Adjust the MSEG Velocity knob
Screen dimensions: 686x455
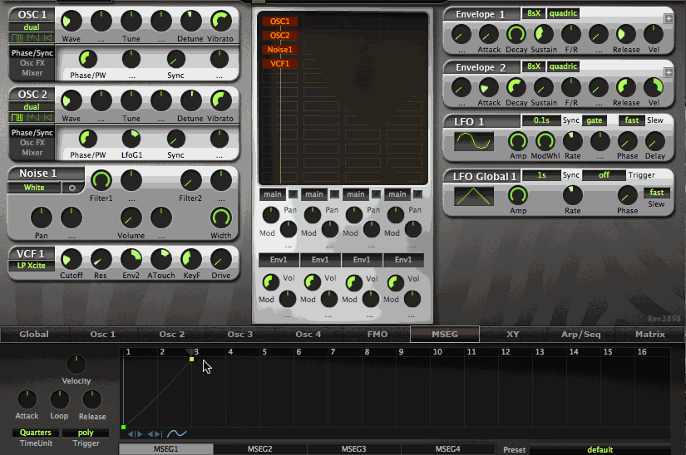click(76, 364)
